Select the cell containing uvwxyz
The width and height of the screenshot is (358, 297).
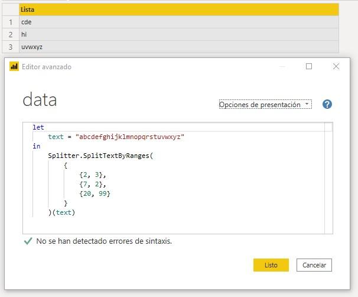(x=179, y=47)
